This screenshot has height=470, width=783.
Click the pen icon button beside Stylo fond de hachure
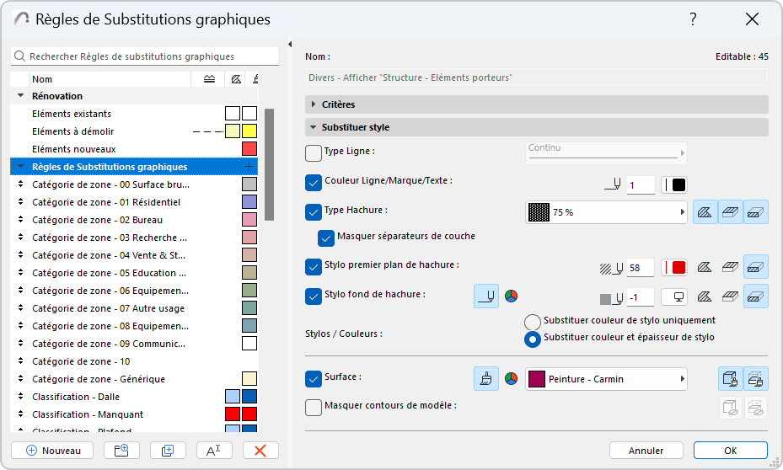486,296
